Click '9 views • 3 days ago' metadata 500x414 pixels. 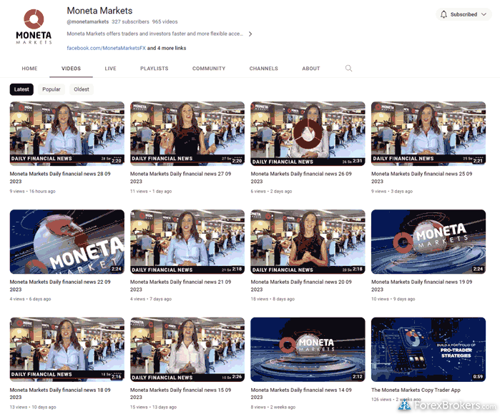click(392, 191)
